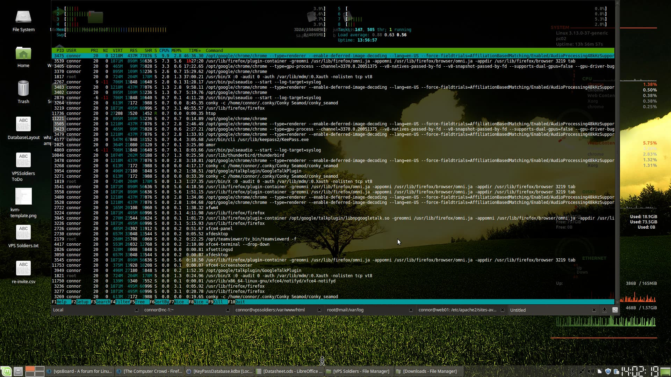The height and width of the screenshot is (377, 671).
Task: Select the htop process row 11736
Action: (333, 113)
